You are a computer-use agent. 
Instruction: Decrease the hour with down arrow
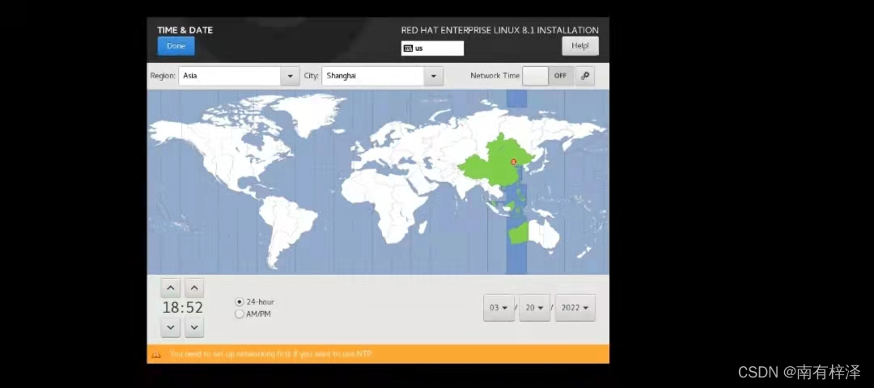click(171, 327)
